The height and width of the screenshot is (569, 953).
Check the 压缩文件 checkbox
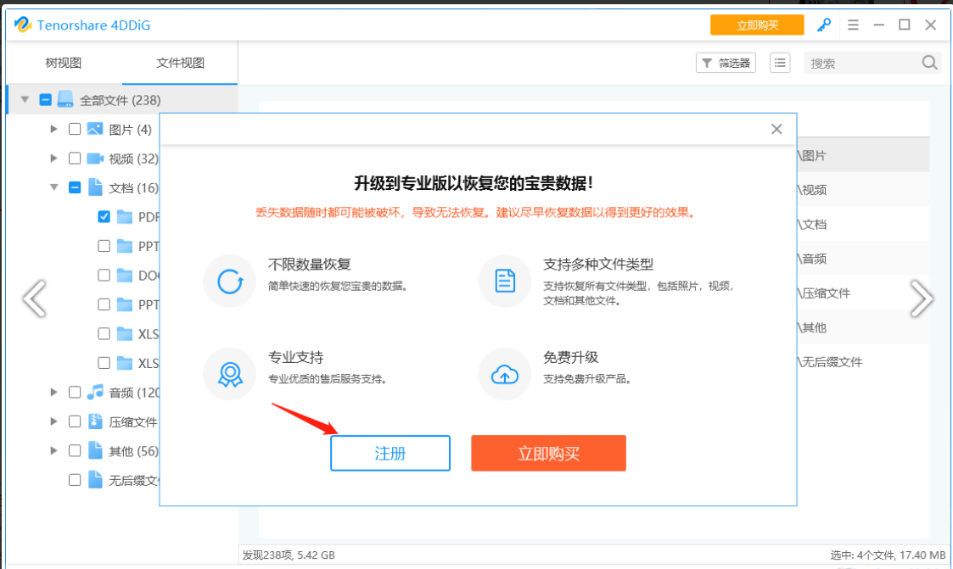[x=74, y=421]
